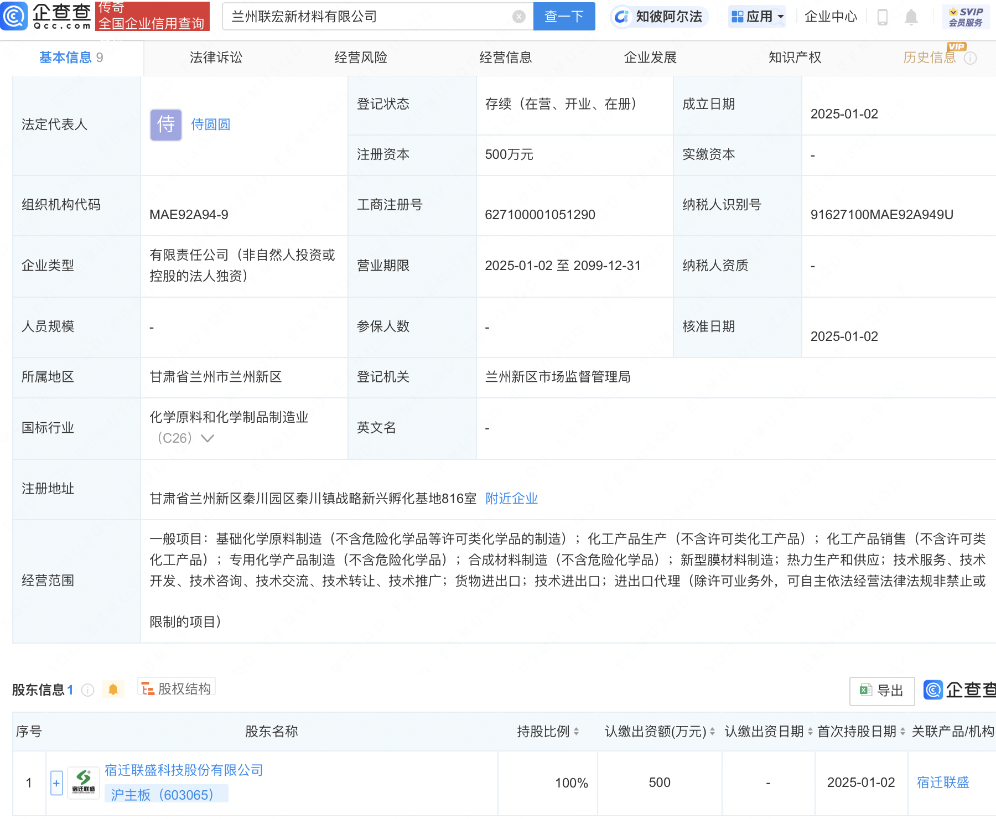The height and width of the screenshot is (819, 996).
Task: Expand shareholder row with plus icon
Action: 56,783
